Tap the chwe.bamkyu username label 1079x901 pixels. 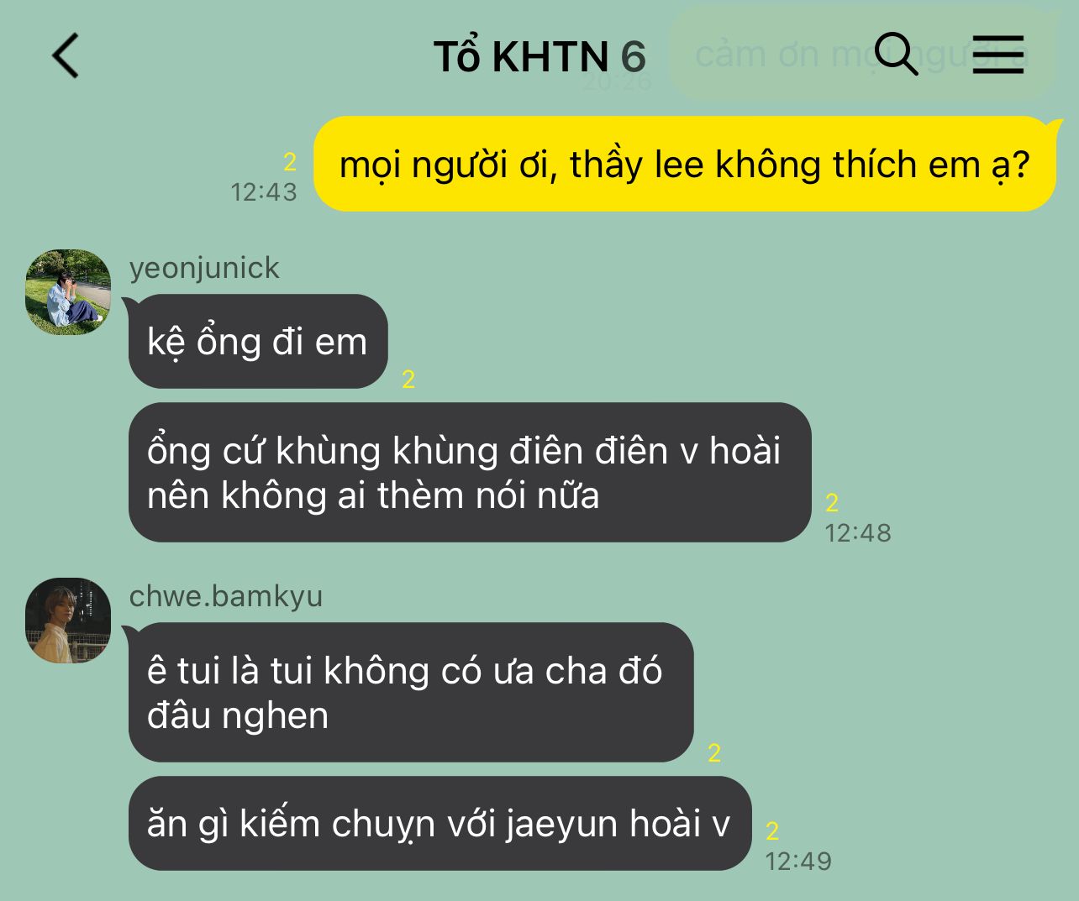click(226, 596)
